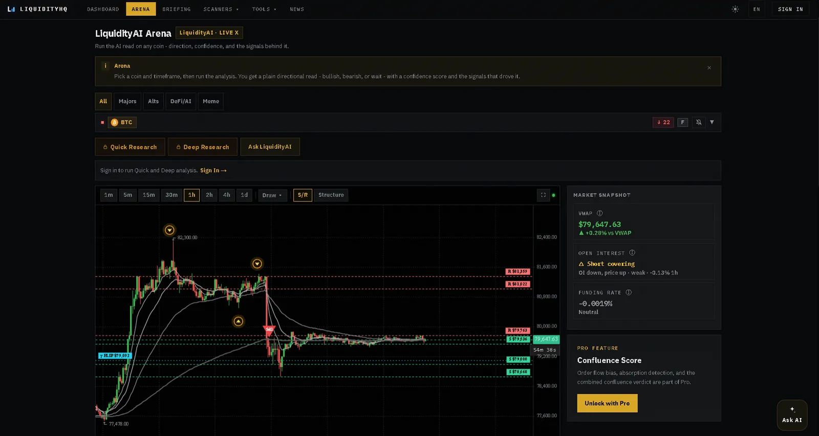The height and width of the screenshot is (436, 819).
Task: Click the down-signal marker above 82,300.00
Action: click(169, 230)
